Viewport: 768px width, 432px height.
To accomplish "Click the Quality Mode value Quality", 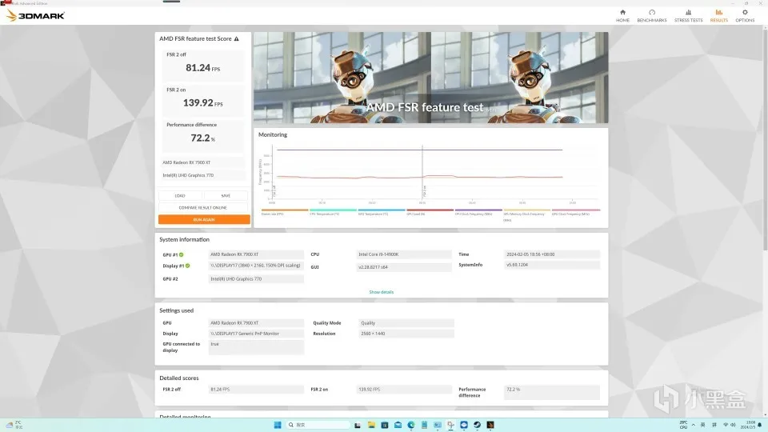I will click(406, 322).
